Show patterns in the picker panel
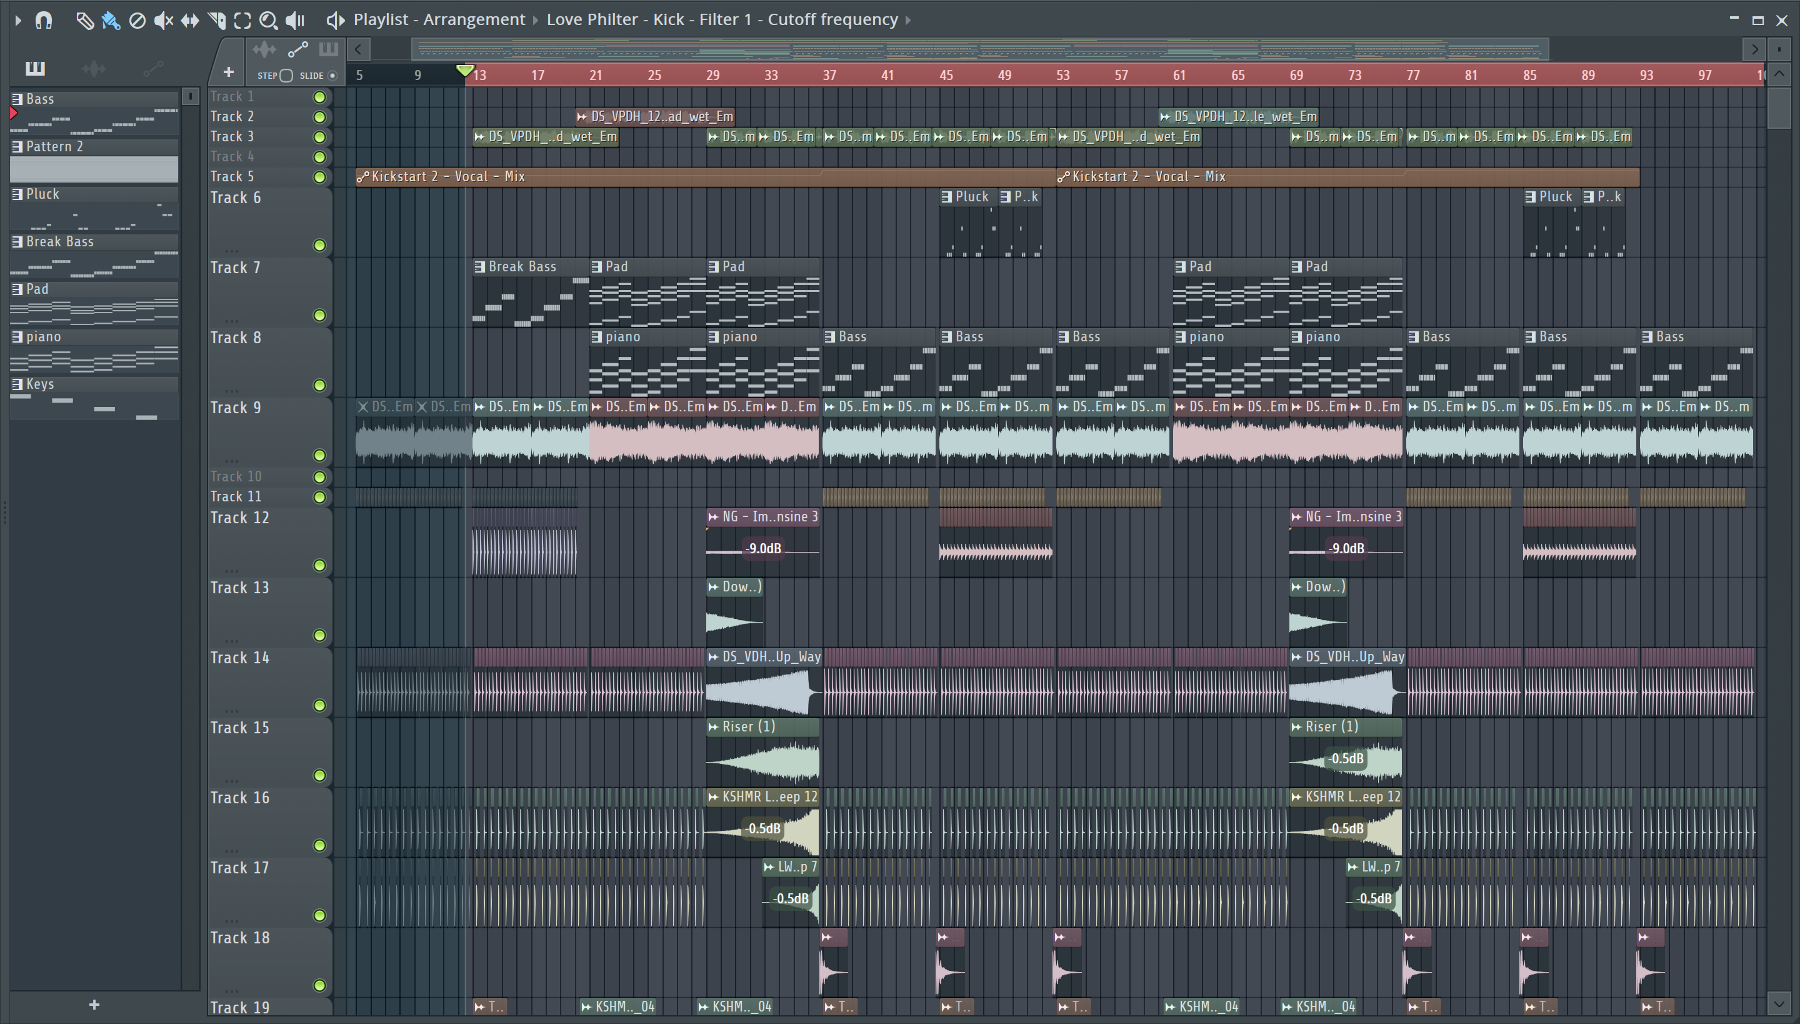 35,68
